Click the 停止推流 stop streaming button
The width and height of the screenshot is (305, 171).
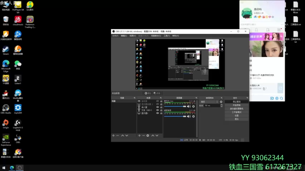click(x=236, y=101)
